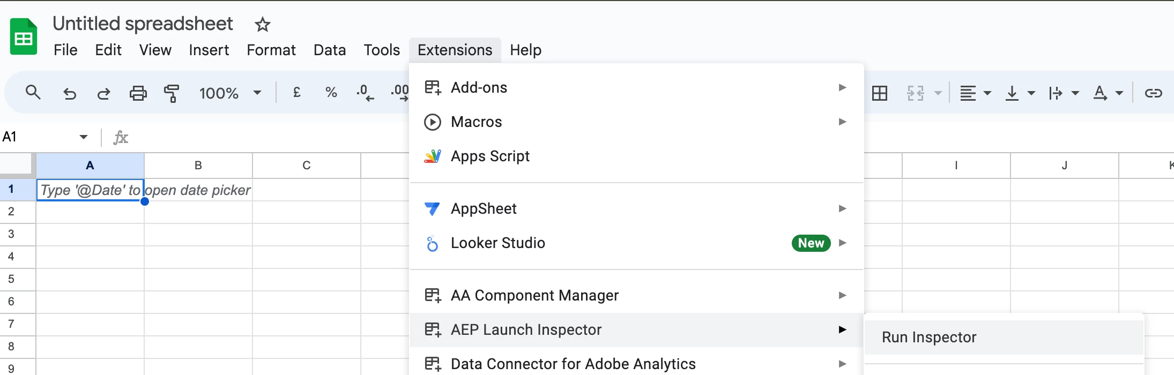Click the Untitled spreadsheet title
The width and height of the screenshot is (1174, 375).
pos(143,24)
